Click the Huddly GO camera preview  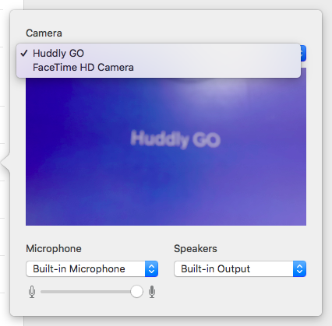tap(166, 150)
